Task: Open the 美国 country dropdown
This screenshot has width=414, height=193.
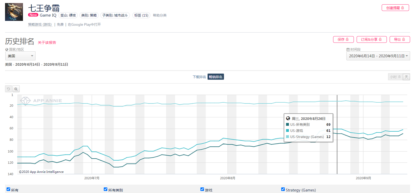Action: pos(20,56)
